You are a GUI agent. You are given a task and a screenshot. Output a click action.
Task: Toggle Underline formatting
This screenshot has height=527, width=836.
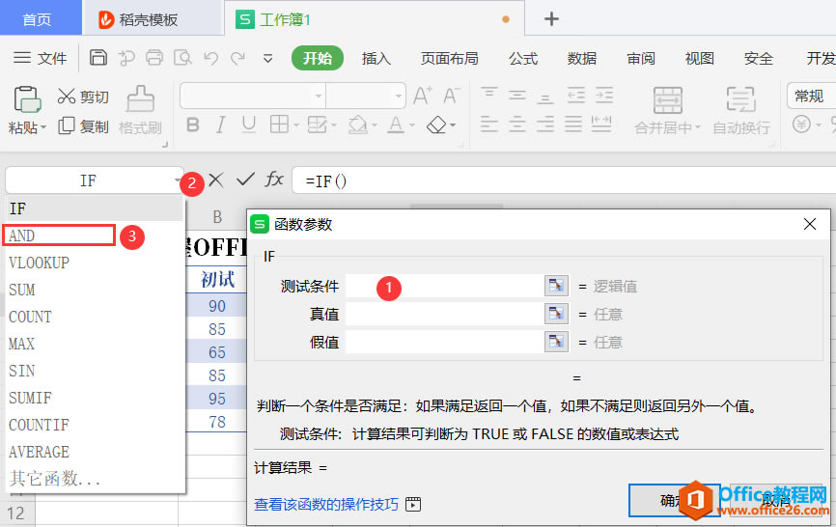[x=248, y=125]
